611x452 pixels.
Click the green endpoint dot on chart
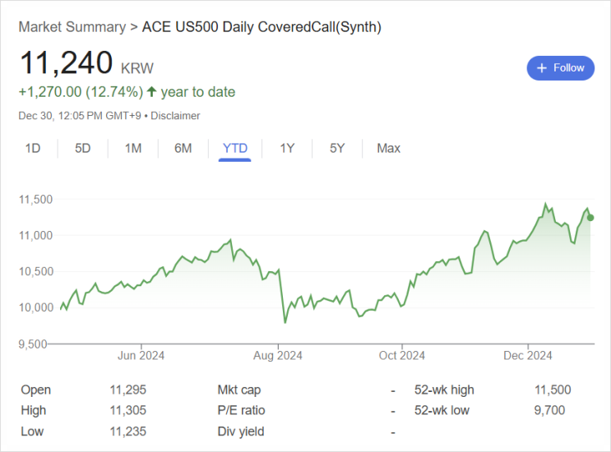point(590,218)
